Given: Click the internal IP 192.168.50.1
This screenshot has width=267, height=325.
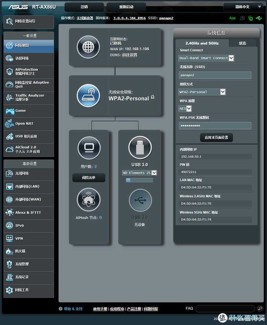Looking at the screenshot, I should coord(191,157).
